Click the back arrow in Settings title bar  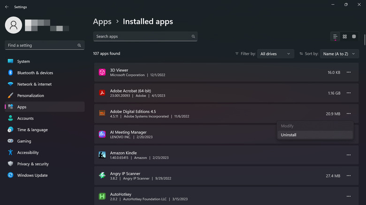tap(7, 7)
